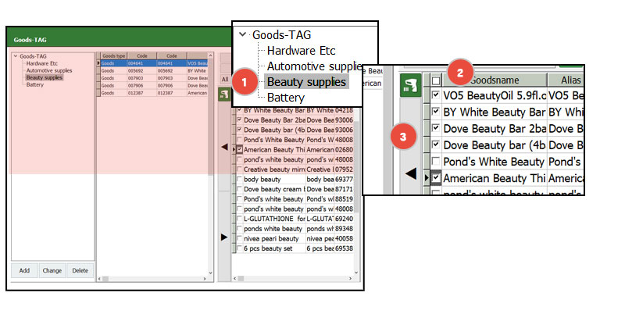Screen dimensions: 625x314
Task: Click down arrow of goods list vertical scrollbar
Action: (356, 273)
